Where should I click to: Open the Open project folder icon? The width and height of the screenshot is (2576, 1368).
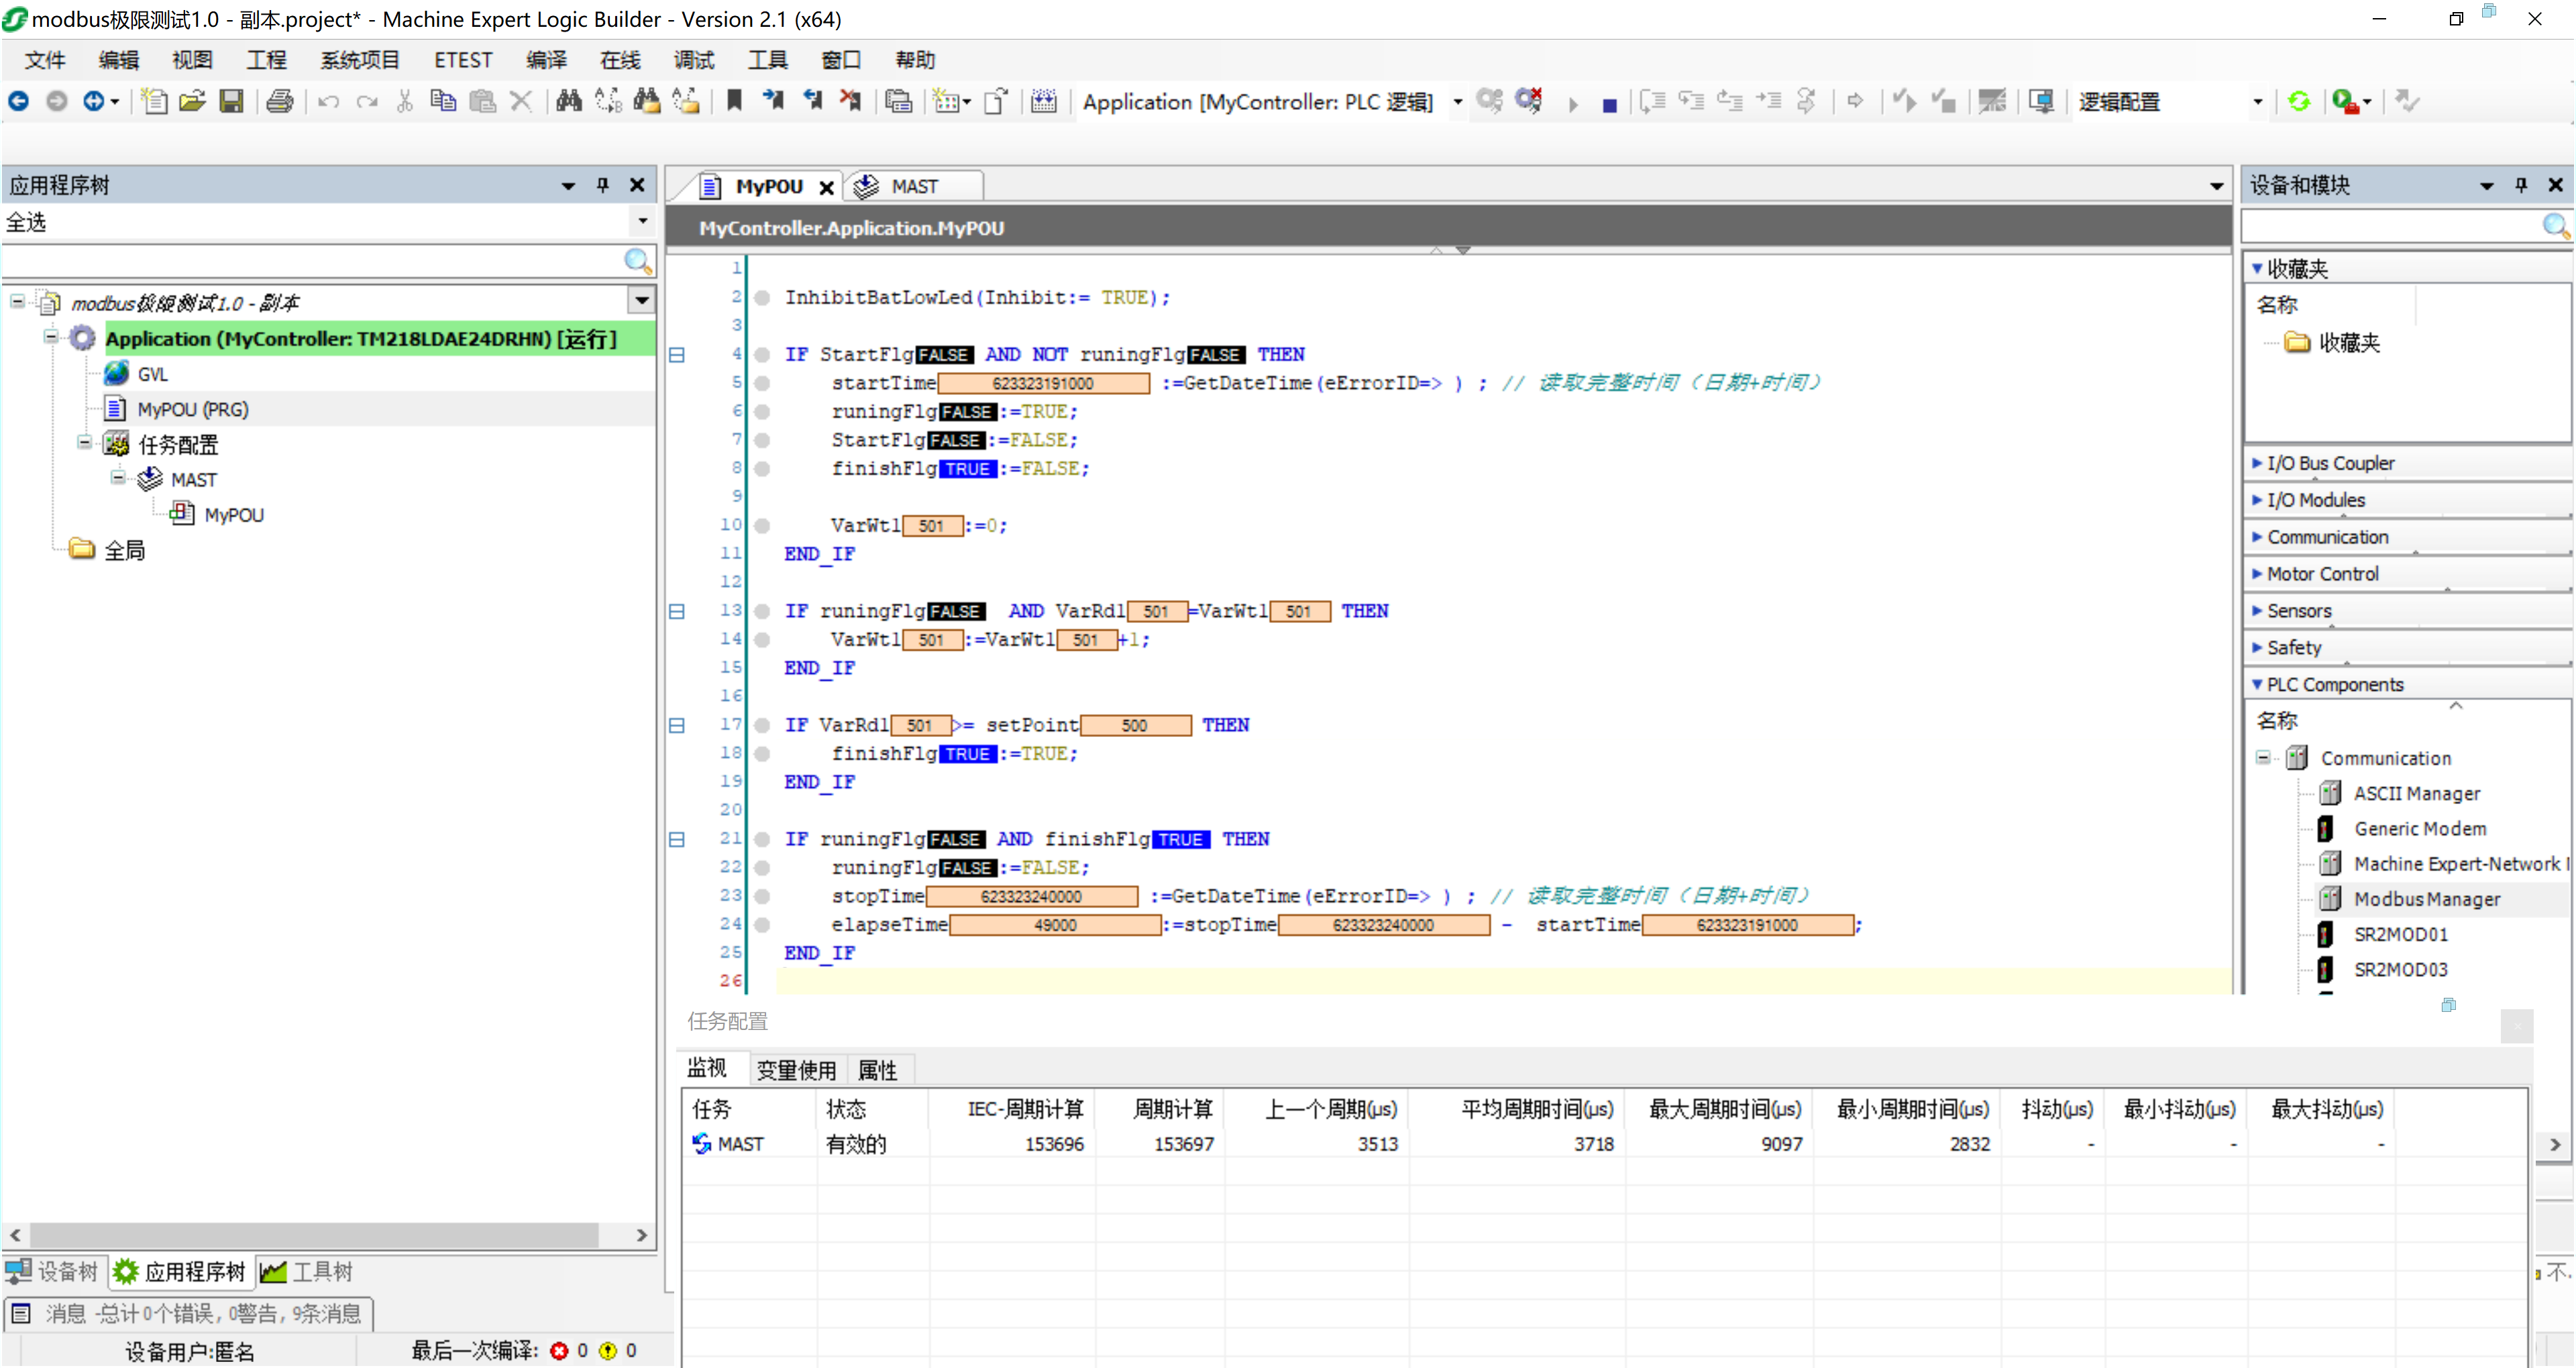[192, 102]
